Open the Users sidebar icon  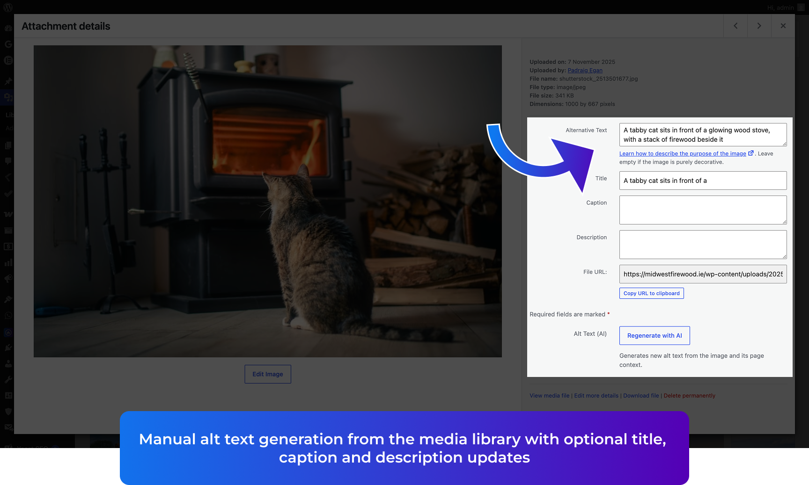tap(8, 363)
